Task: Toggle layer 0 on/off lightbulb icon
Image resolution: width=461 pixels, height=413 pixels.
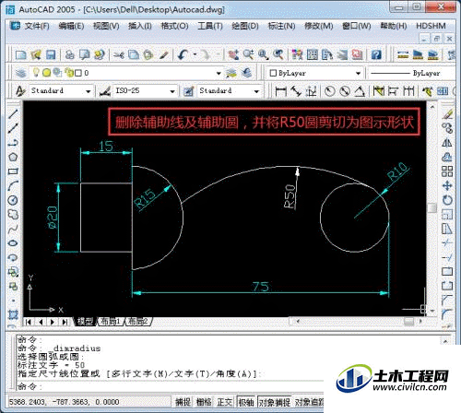Action: tap(36, 73)
